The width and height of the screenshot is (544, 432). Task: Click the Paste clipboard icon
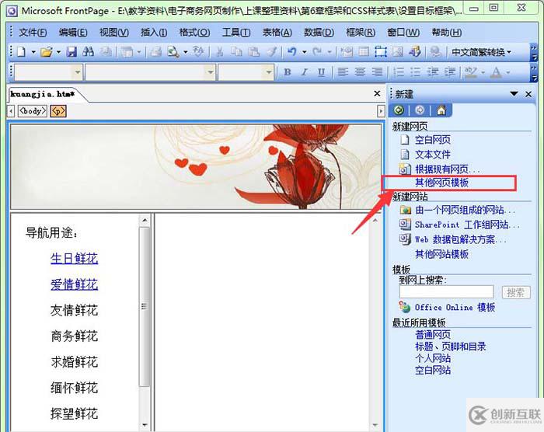pyautogui.click(x=254, y=52)
